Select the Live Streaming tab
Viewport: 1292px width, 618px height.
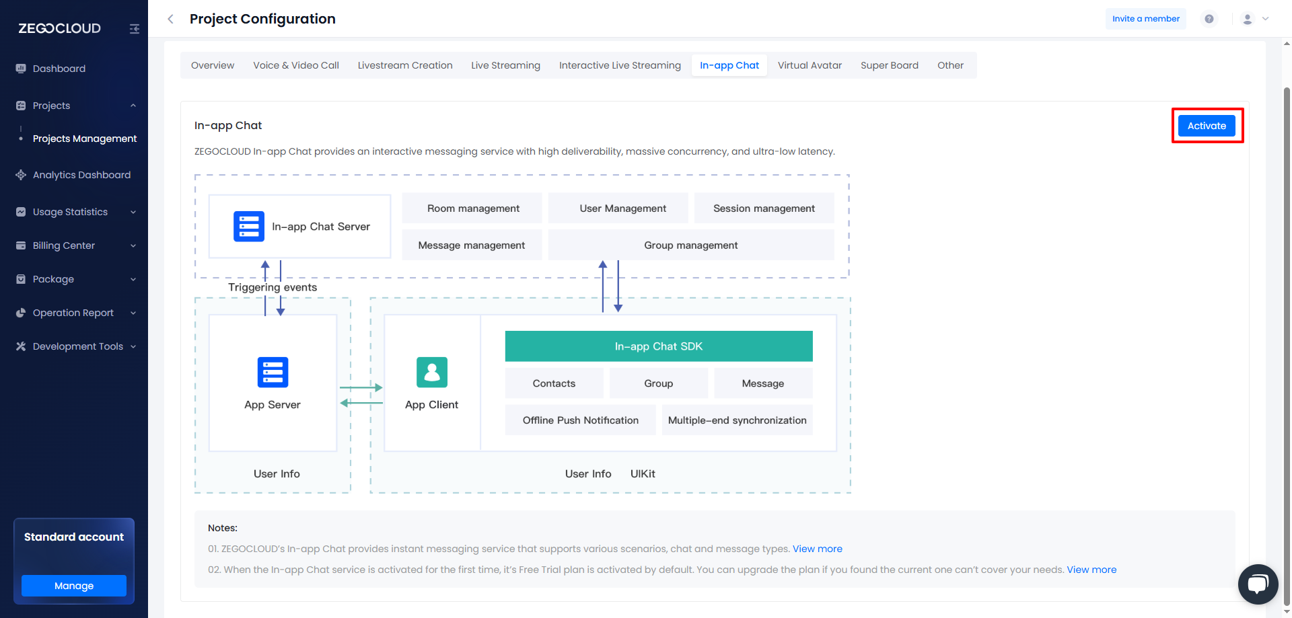point(505,65)
